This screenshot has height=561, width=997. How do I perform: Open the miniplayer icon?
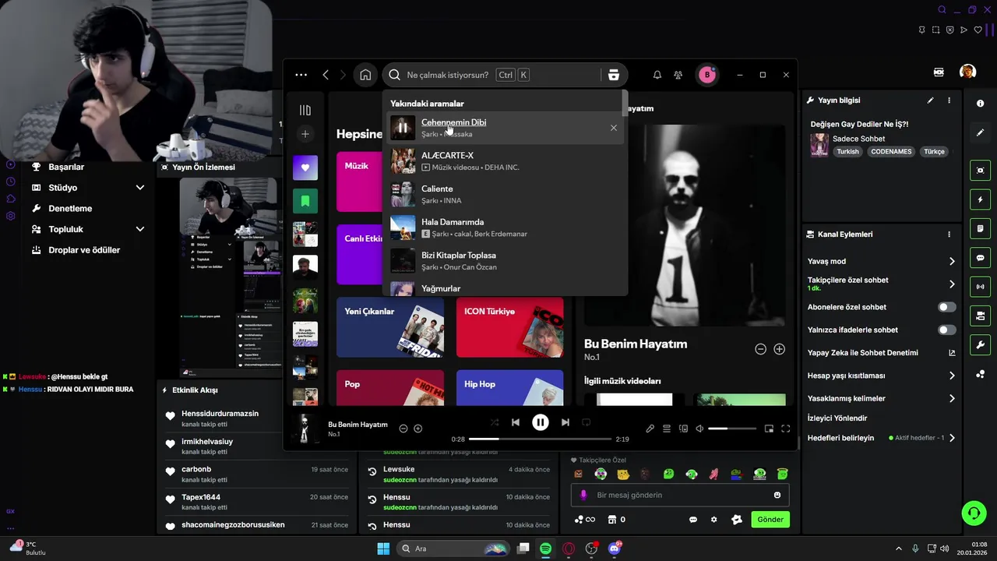pyautogui.click(x=769, y=429)
